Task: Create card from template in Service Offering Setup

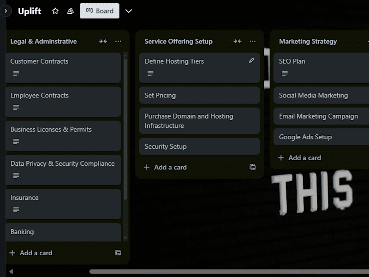Action: tap(252, 167)
